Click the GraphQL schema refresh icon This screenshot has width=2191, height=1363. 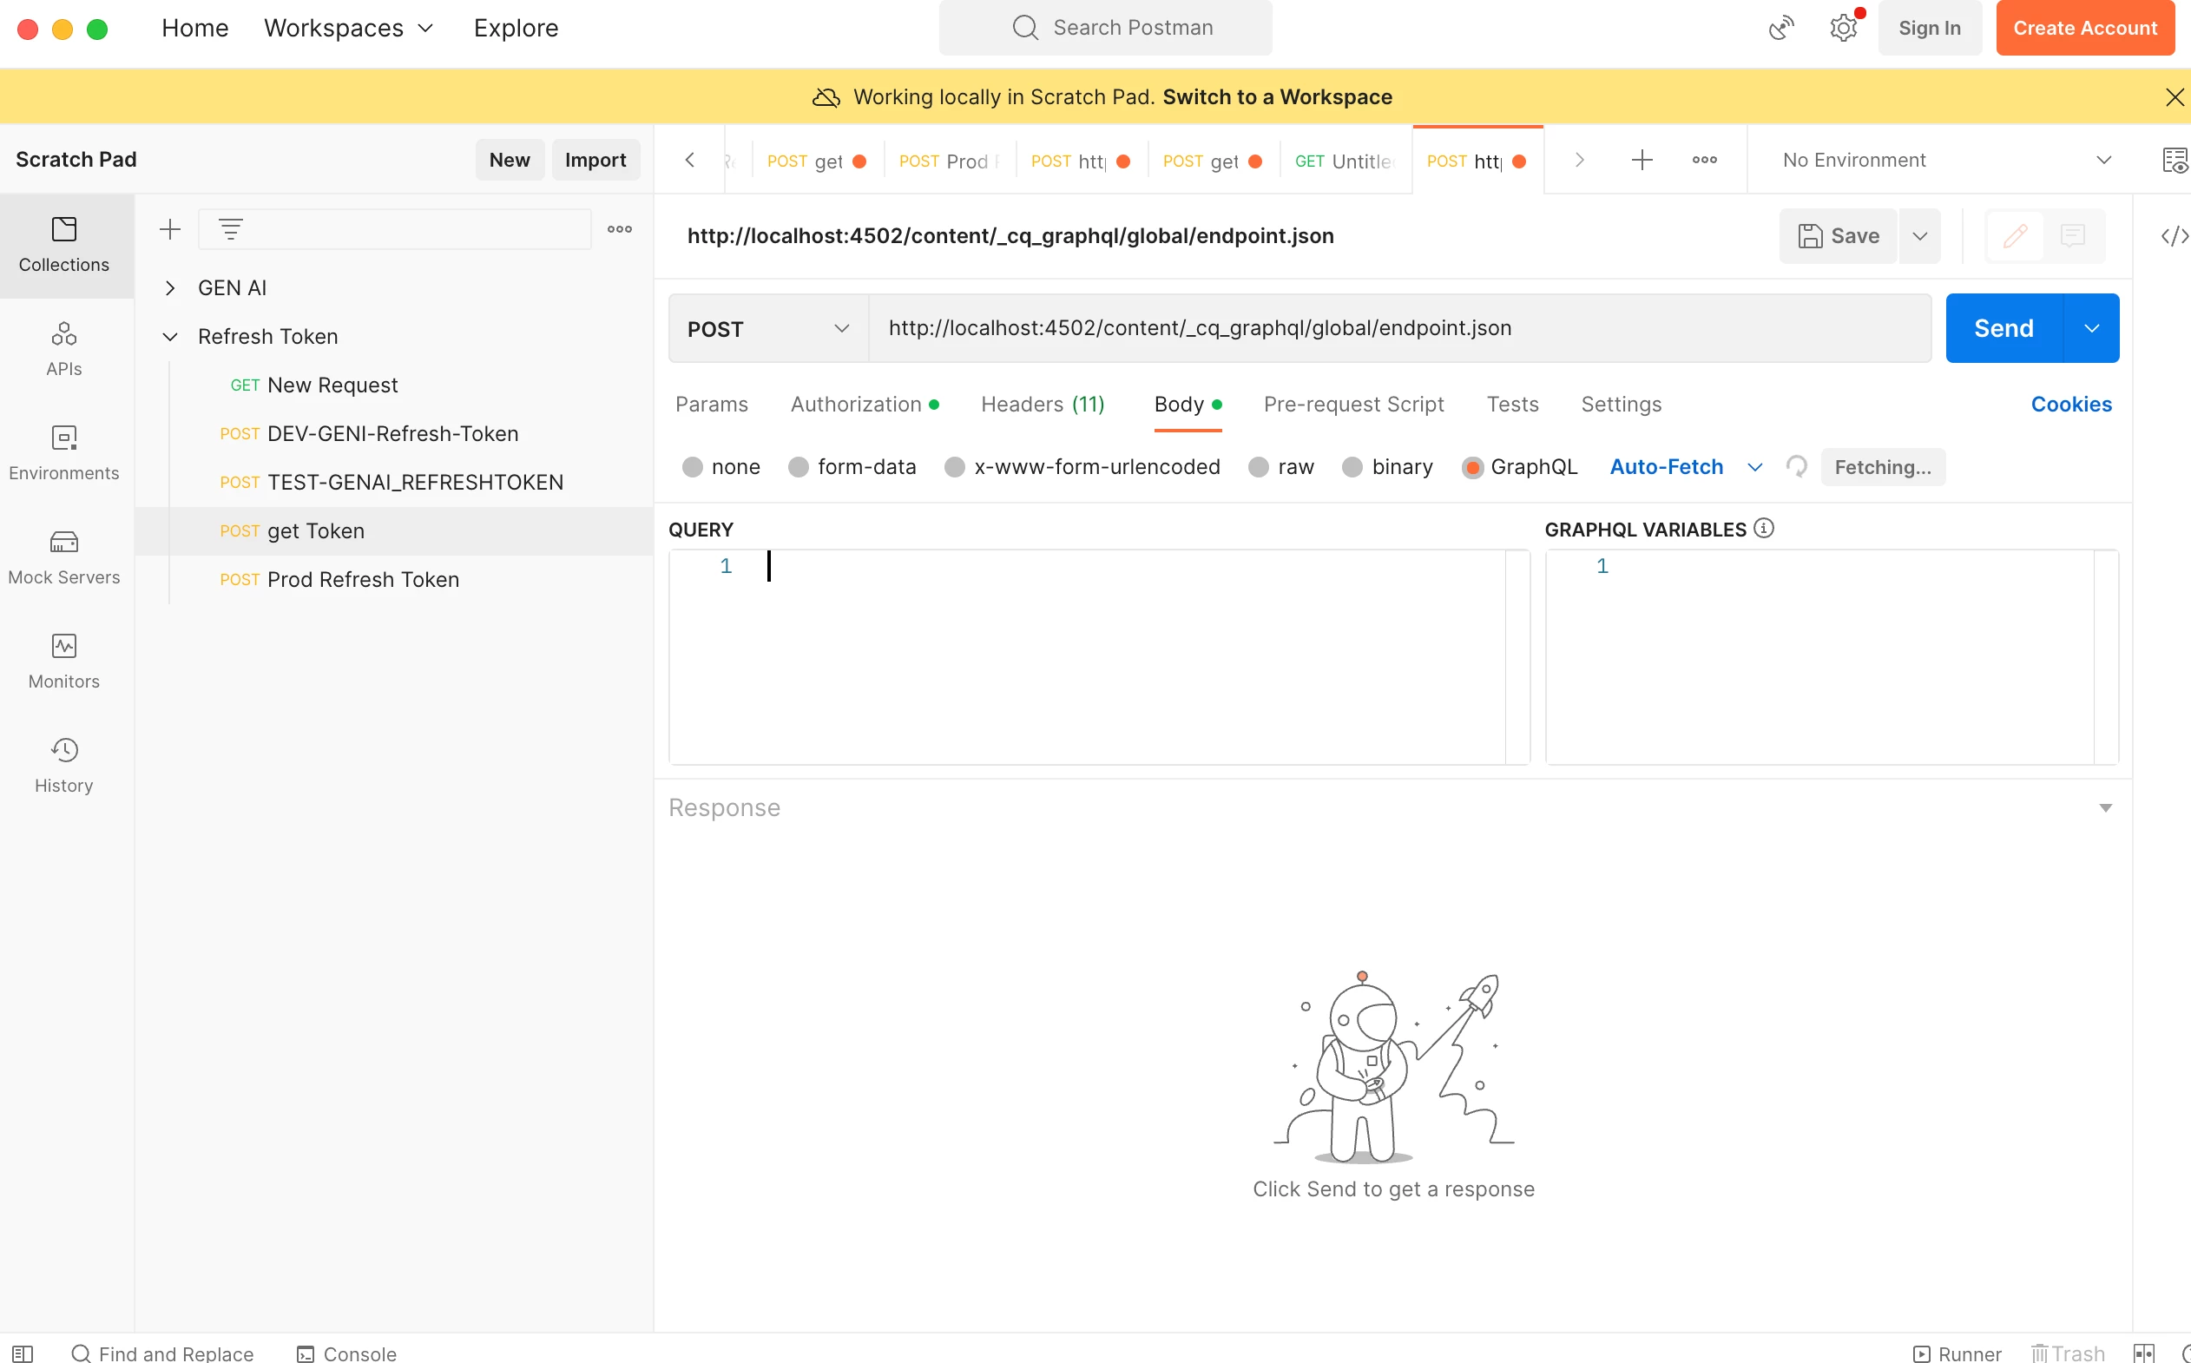coord(1796,467)
